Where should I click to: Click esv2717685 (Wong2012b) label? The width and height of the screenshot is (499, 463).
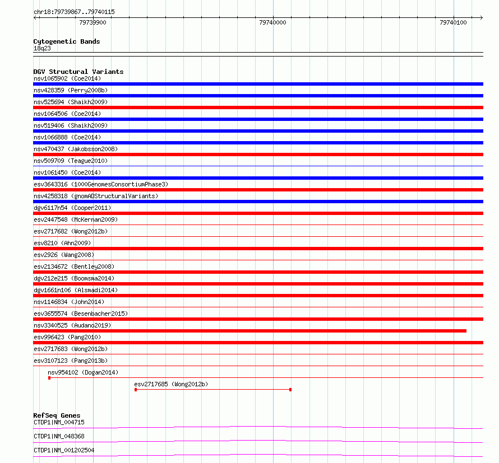point(171,384)
